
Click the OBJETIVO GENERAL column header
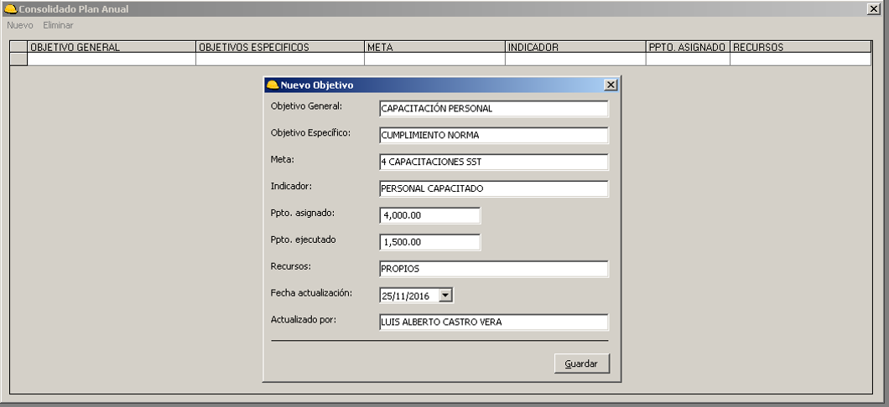pos(112,48)
